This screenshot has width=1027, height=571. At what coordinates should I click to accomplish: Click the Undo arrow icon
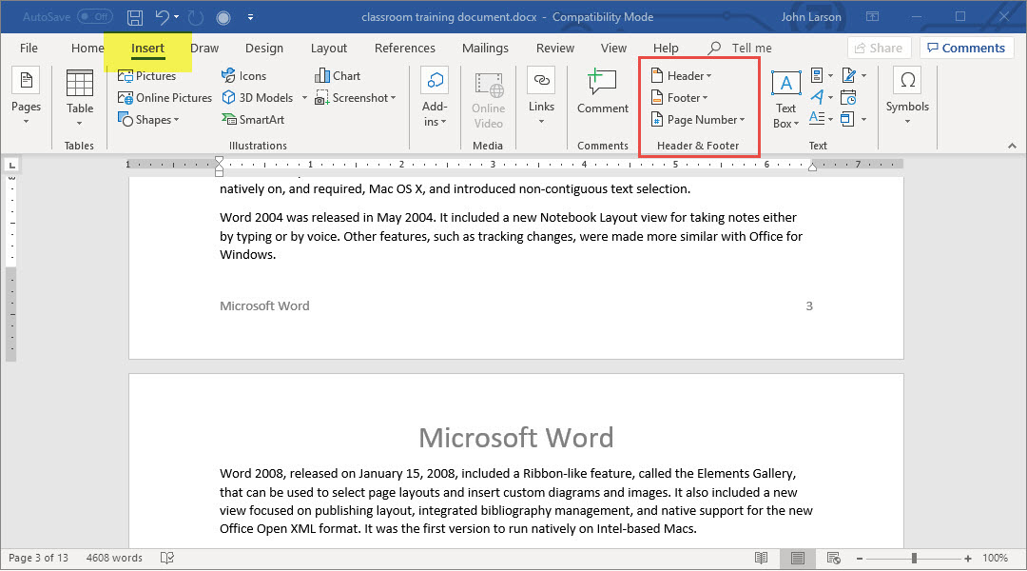tap(163, 17)
